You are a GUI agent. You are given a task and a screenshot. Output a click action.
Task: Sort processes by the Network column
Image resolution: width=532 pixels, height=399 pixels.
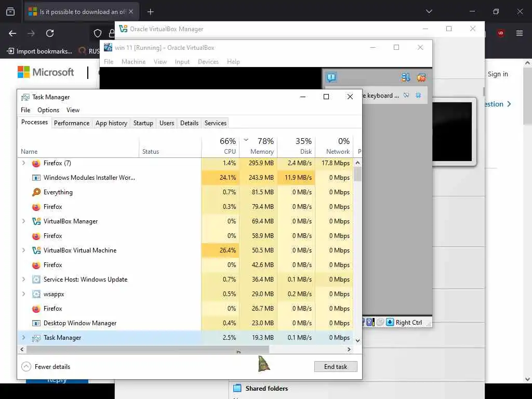click(334, 147)
